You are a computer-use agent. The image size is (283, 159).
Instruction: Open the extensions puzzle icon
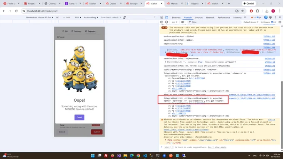[x=258, y=11]
